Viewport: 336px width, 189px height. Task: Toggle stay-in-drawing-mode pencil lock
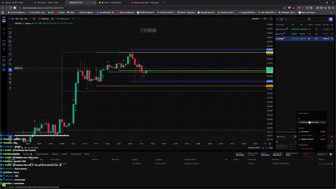[x=10, y=74]
